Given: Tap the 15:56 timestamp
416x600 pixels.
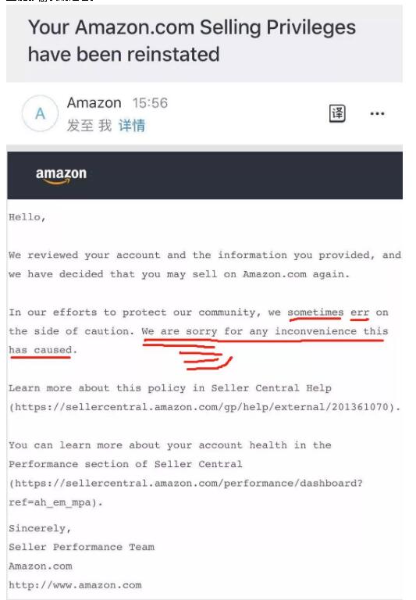Looking at the screenshot, I should 150,103.
